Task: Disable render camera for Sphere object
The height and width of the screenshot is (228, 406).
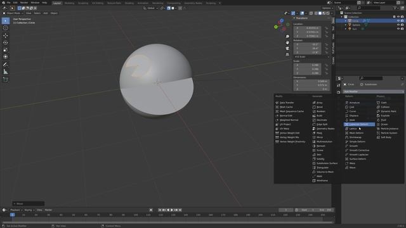Action: coord(402,25)
